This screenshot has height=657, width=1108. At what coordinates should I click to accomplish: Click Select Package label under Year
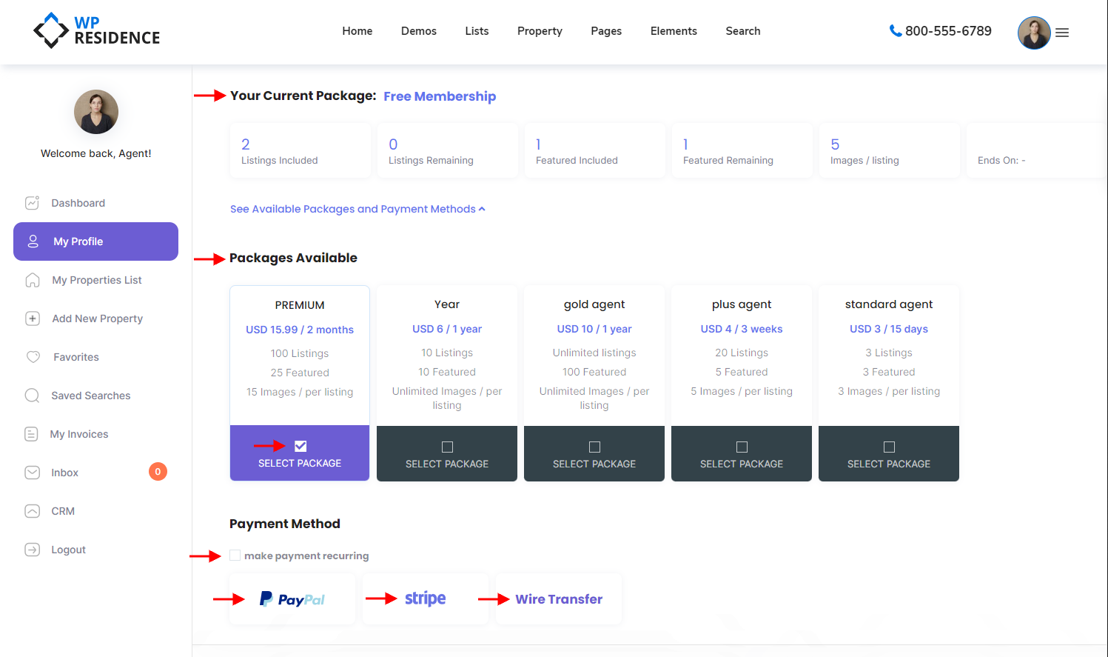[x=447, y=464]
